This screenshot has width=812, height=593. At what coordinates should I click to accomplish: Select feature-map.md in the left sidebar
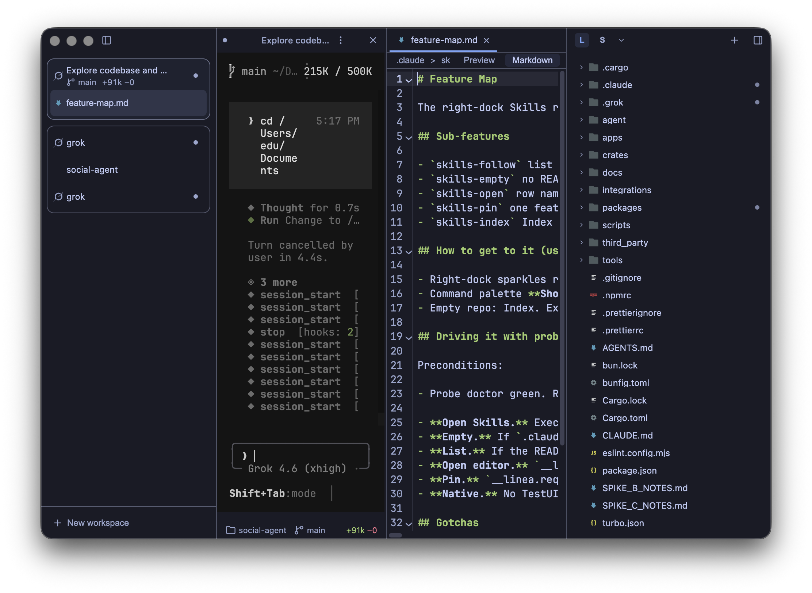129,103
